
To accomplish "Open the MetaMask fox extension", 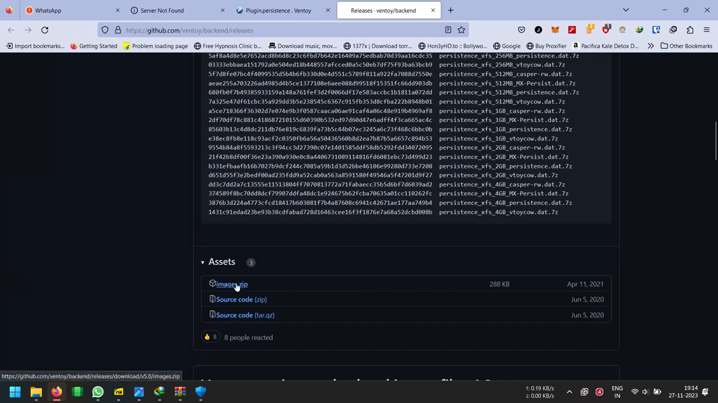I will click(x=555, y=30).
